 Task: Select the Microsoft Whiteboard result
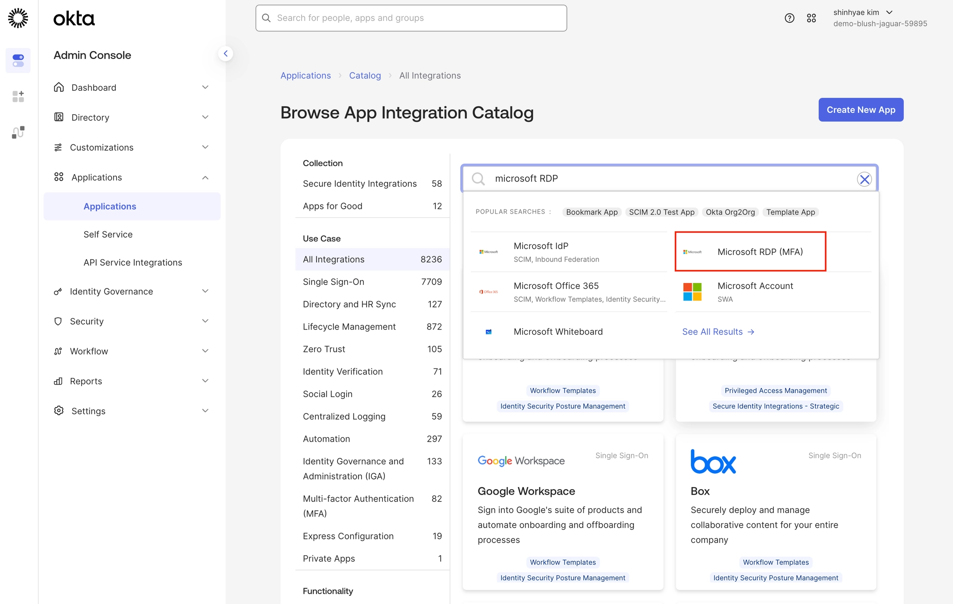tap(569, 332)
